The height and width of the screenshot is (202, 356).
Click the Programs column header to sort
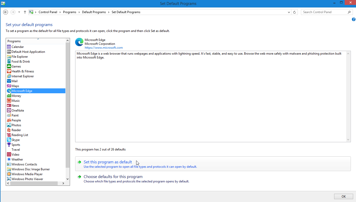pos(36,41)
